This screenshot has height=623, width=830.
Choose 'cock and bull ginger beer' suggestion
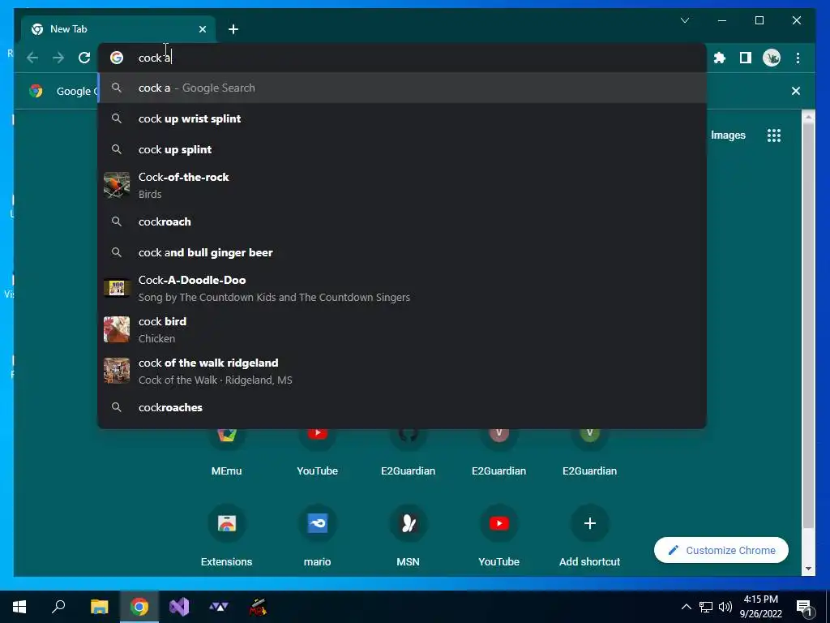(x=402, y=252)
